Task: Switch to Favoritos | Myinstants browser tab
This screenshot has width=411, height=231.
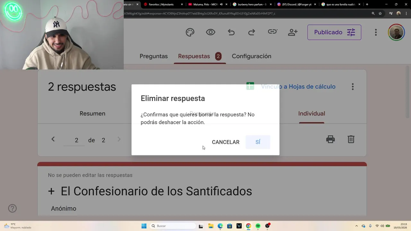Action: (x=162, y=4)
